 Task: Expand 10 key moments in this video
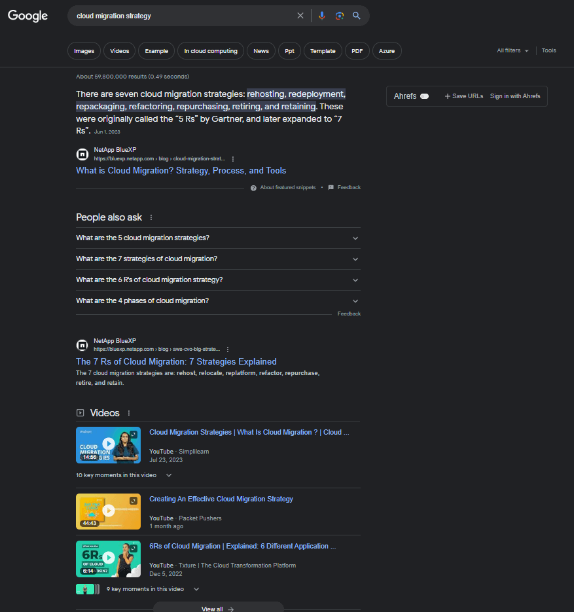click(124, 475)
